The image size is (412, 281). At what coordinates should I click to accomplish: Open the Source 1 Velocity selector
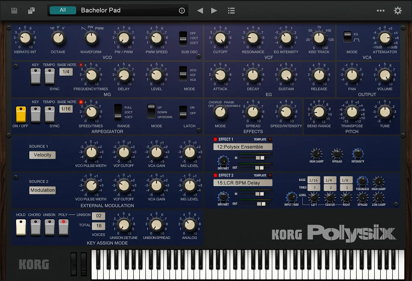pyautogui.click(x=43, y=155)
